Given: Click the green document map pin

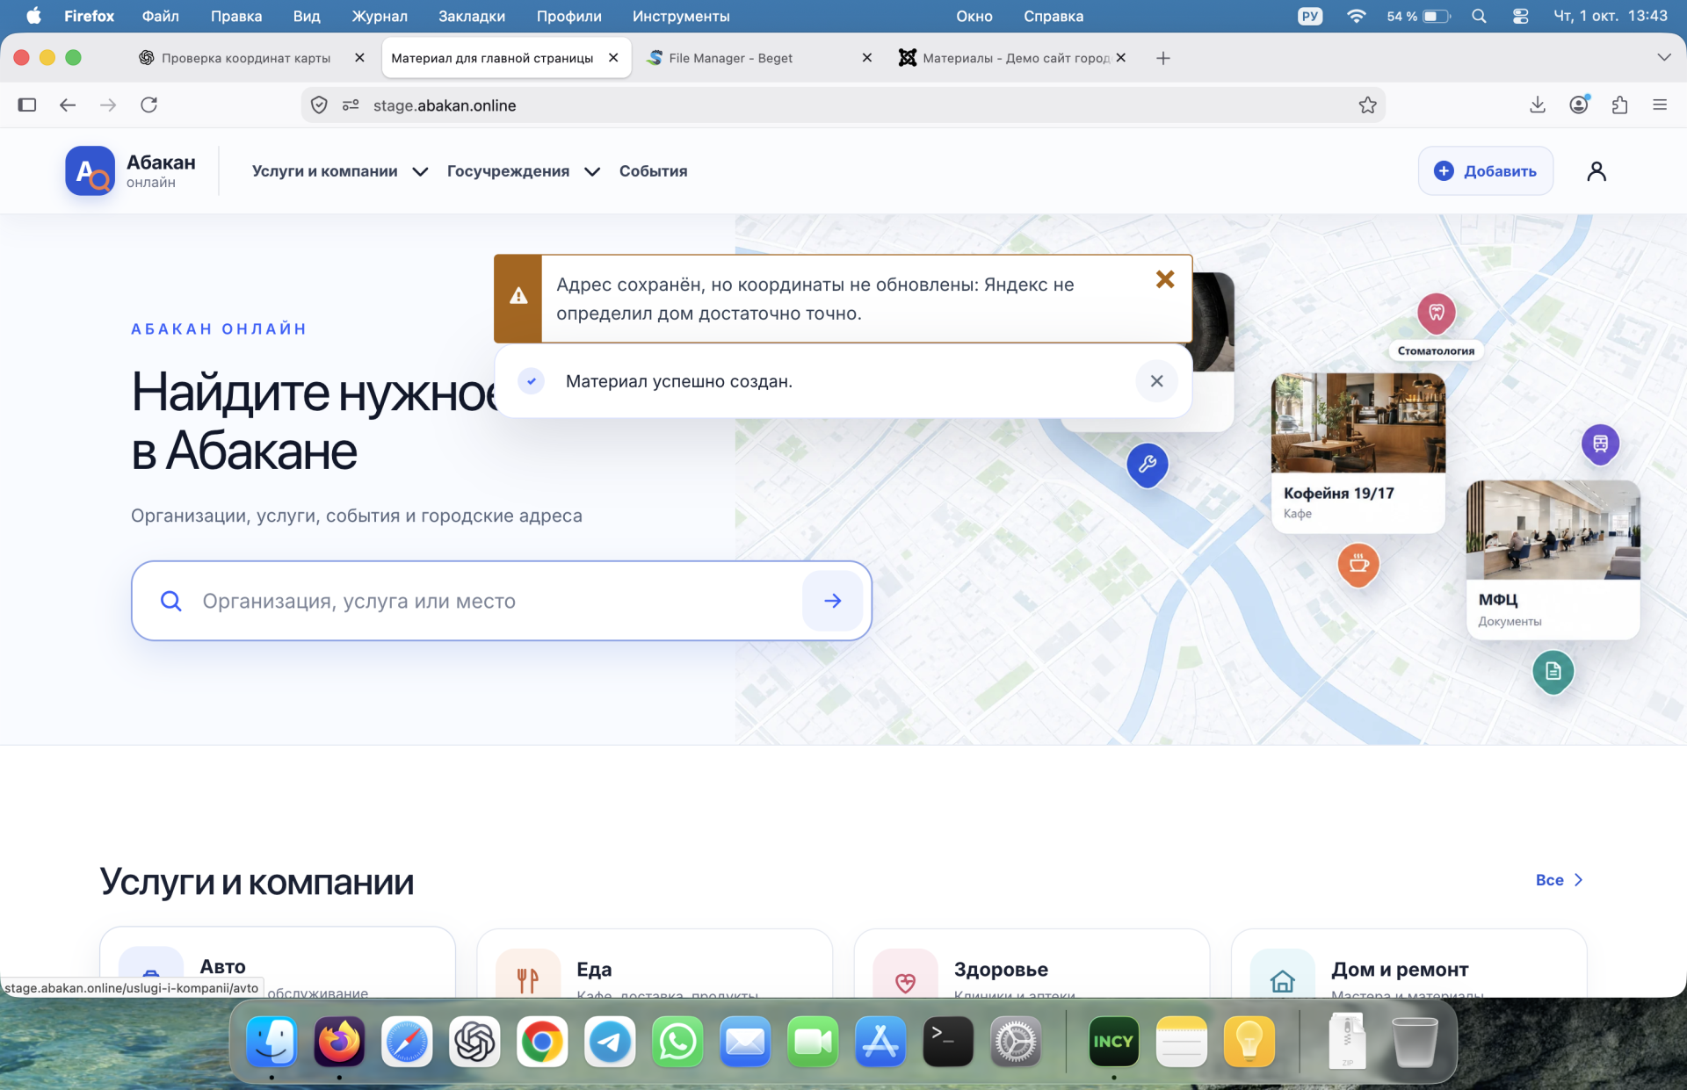Looking at the screenshot, I should 1553,671.
